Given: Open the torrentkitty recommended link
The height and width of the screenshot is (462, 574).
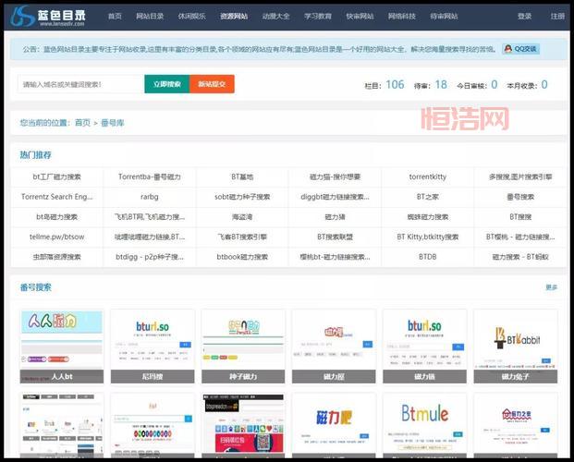Looking at the screenshot, I should [427, 176].
